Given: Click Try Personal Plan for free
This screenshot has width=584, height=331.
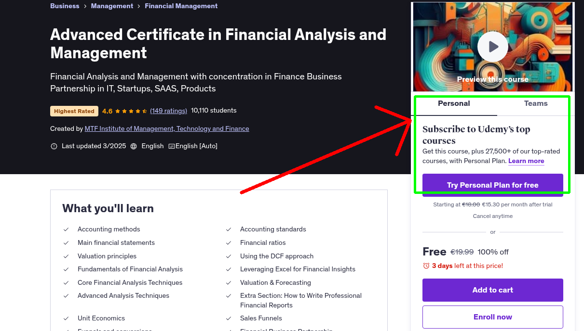Looking at the screenshot, I should [493, 185].
